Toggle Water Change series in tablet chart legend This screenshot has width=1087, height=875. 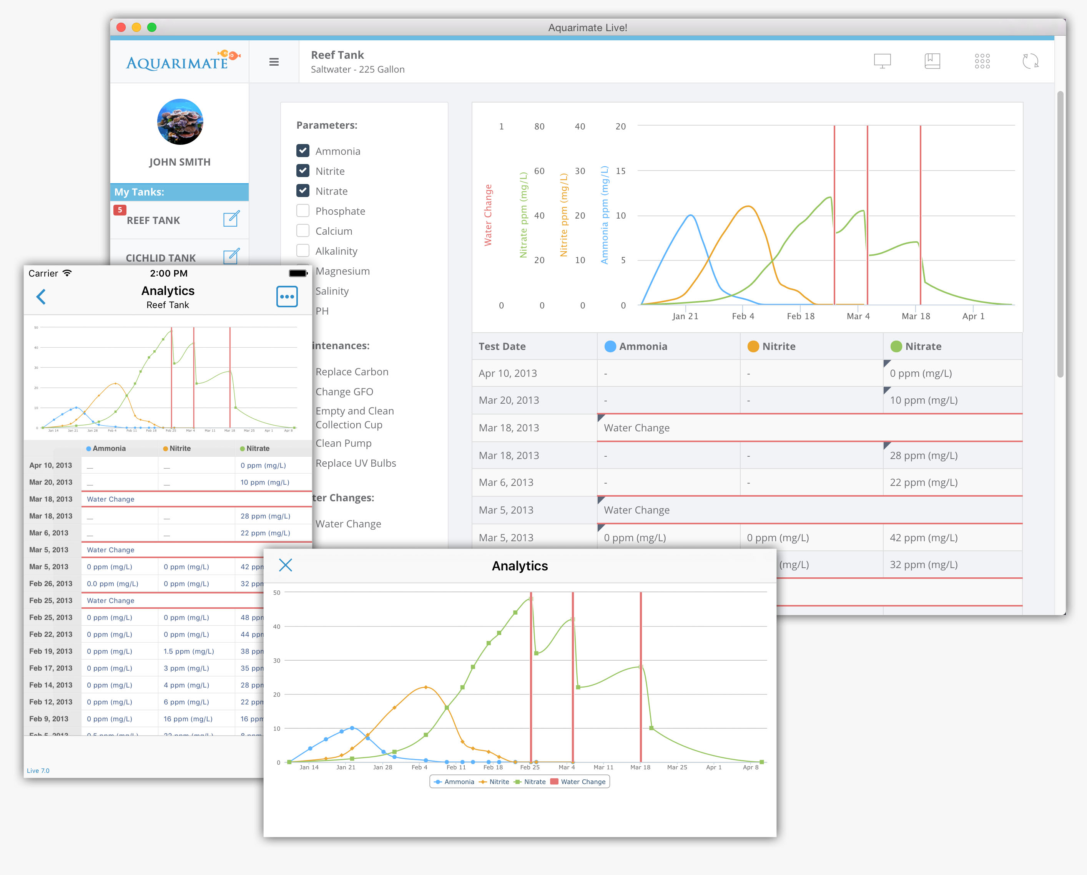click(578, 782)
